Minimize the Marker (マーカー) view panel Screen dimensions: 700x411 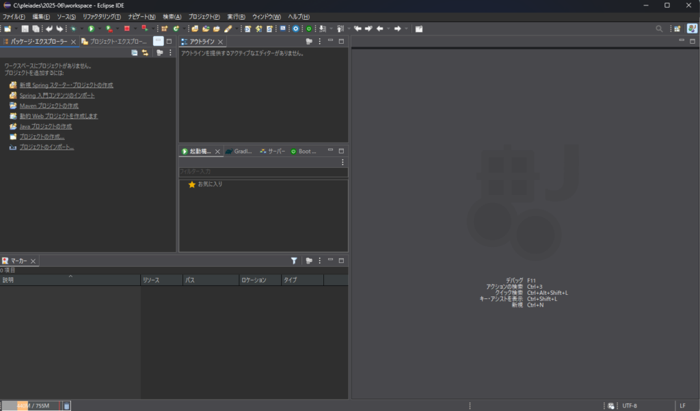[330, 261]
